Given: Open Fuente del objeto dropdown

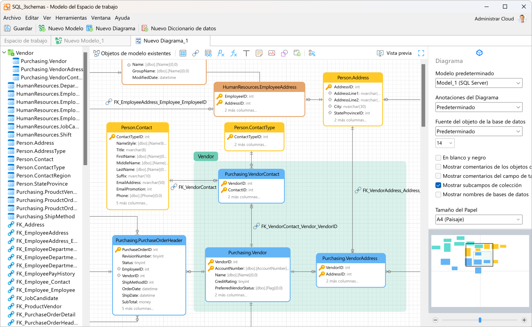Looking at the screenshot, I should pos(479,132).
